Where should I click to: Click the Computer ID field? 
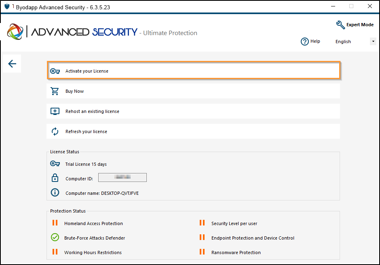tap(122, 177)
